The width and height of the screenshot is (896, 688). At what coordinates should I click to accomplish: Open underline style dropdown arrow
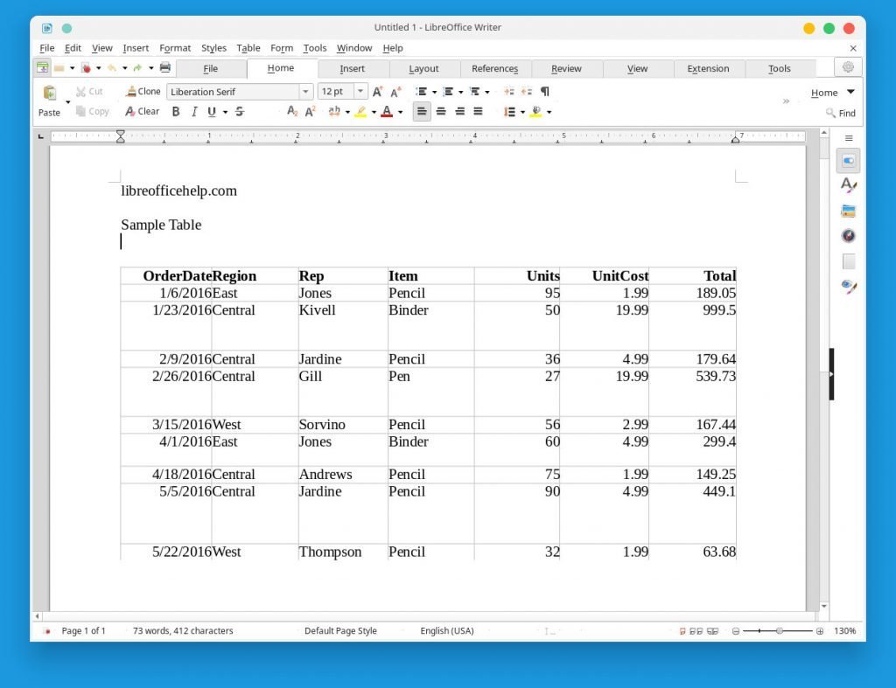(x=225, y=112)
